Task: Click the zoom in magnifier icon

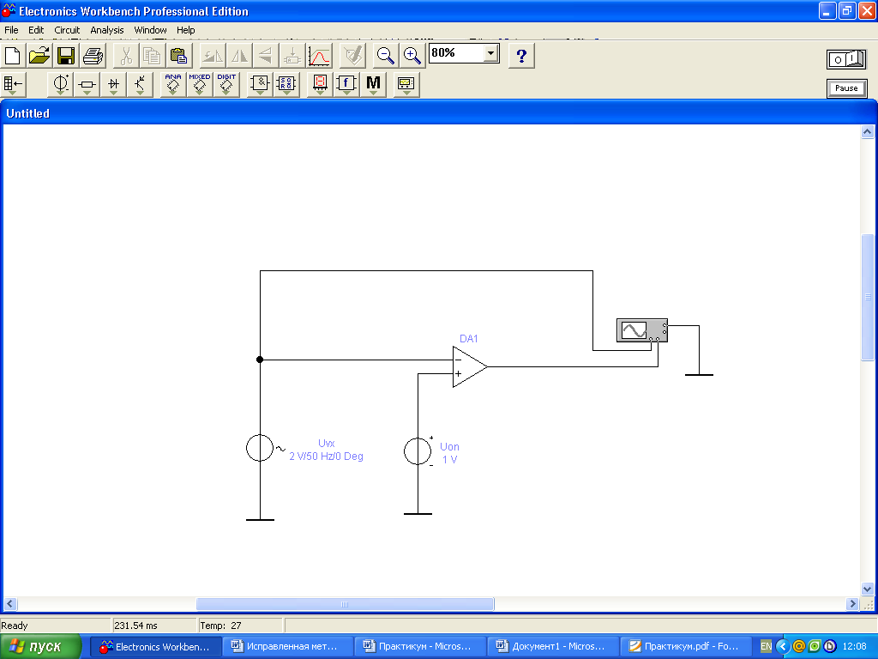Action: (x=412, y=57)
